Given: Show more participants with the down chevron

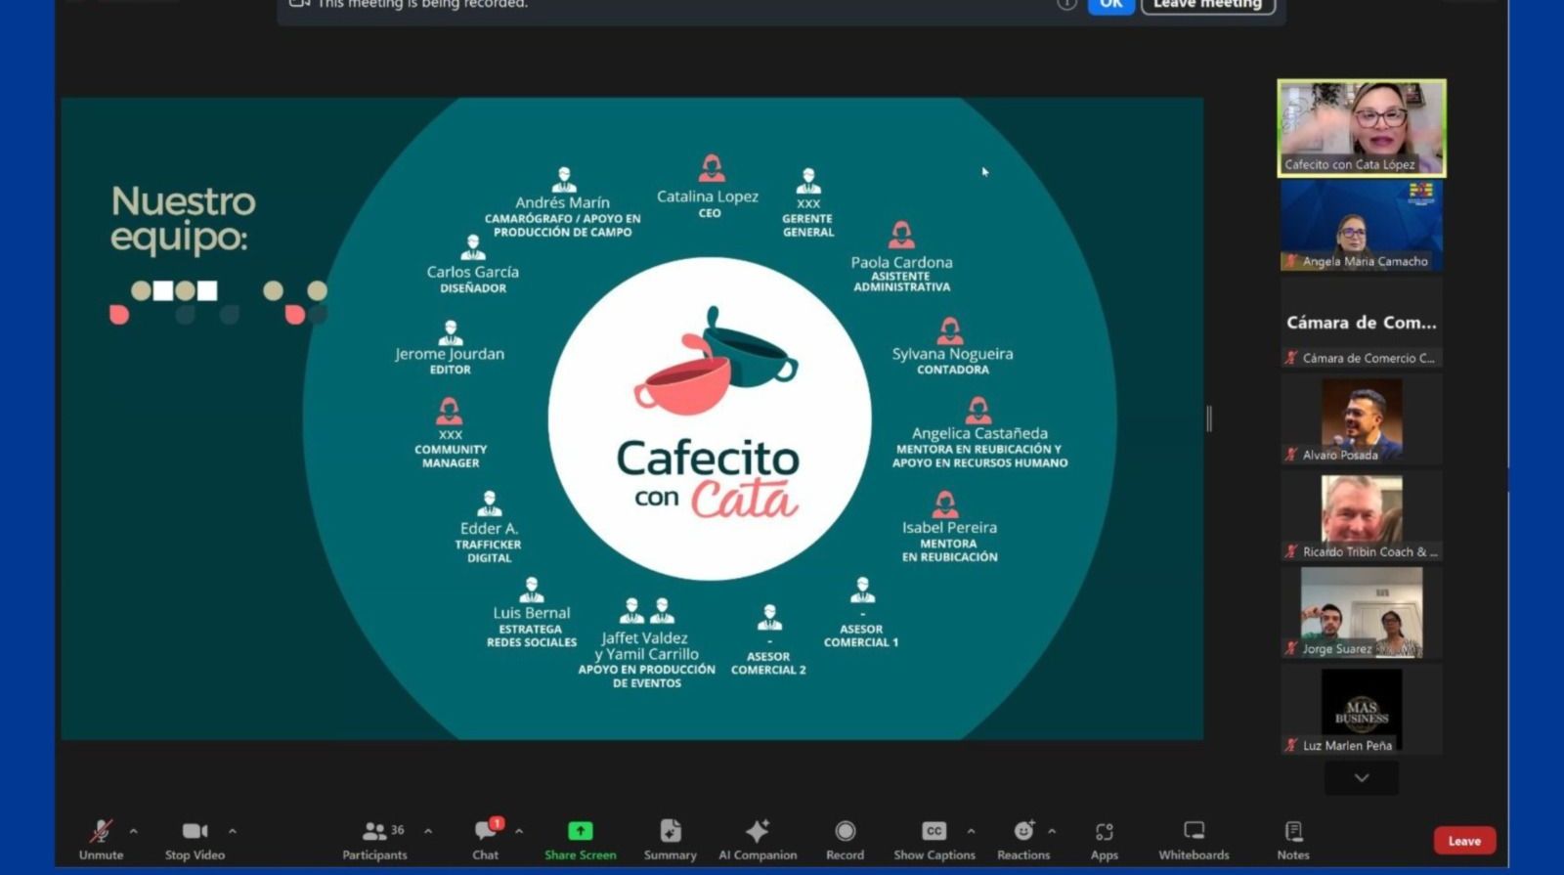Looking at the screenshot, I should click(x=1362, y=778).
